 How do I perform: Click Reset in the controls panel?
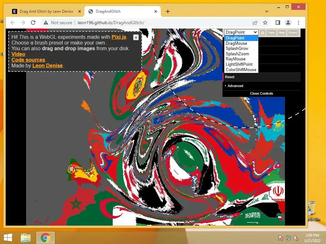[x=262, y=77]
